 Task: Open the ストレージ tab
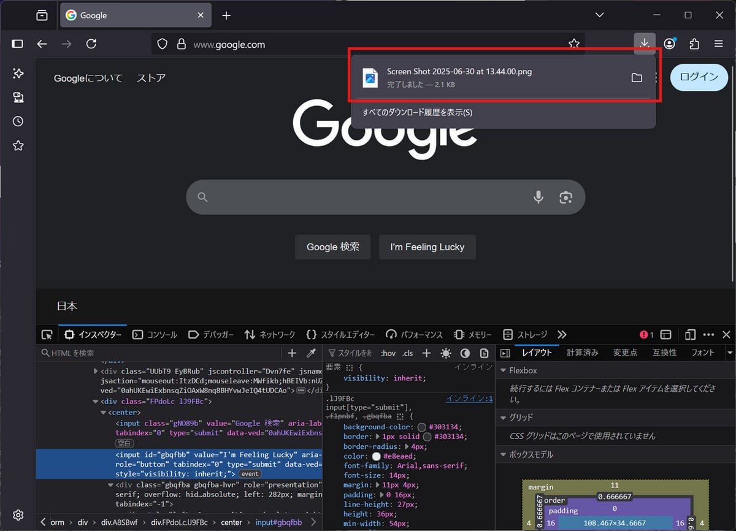(x=525, y=335)
